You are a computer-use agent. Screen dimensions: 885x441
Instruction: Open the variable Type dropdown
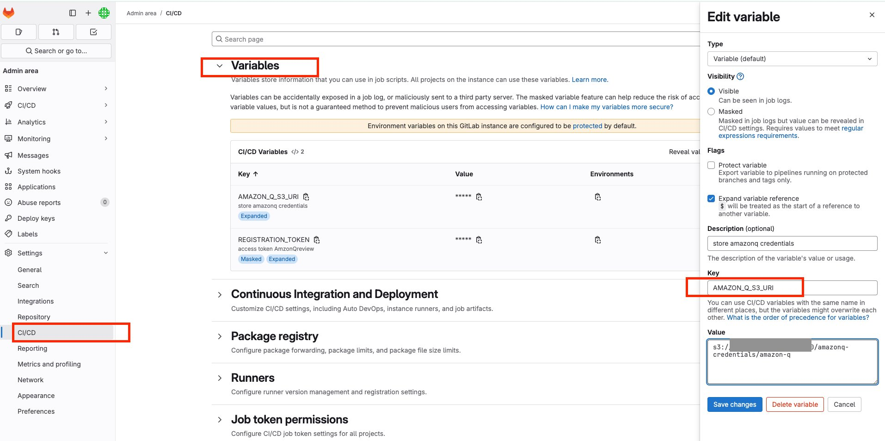click(792, 59)
